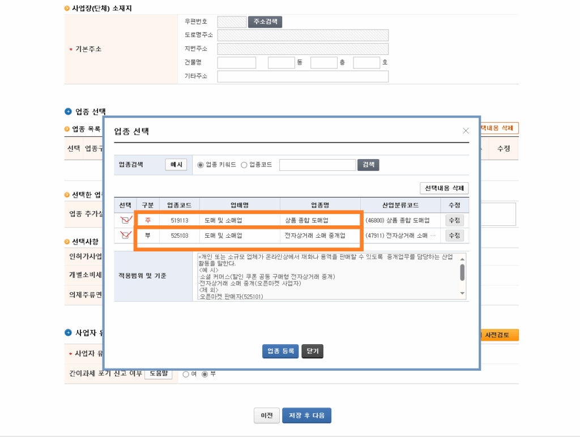This screenshot has width=580, height=437.
Task: Click 선택내용 삭제 inside the dialog
Action: click(444, 188)
